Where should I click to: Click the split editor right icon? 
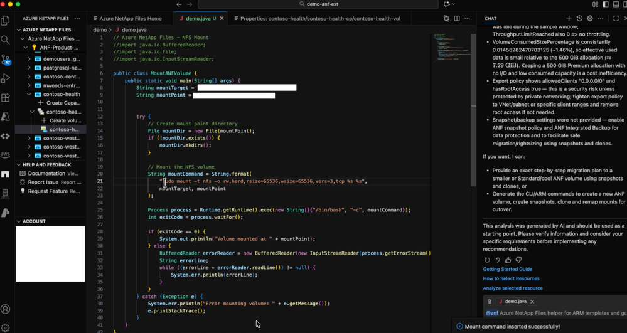coord(457,19)
